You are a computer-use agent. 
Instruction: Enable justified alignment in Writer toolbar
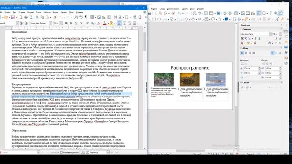coord(135,23)
